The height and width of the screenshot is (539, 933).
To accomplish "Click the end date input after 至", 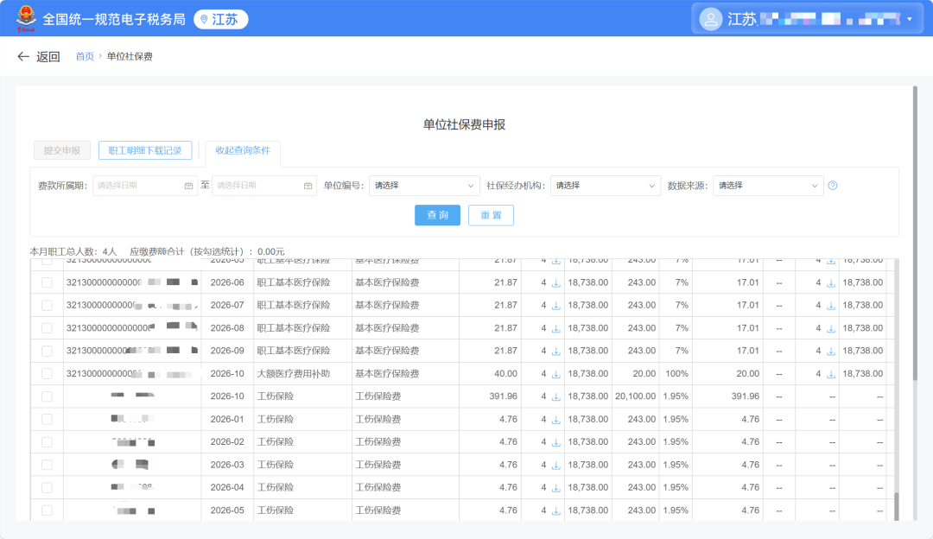I will tap(264, 186).
